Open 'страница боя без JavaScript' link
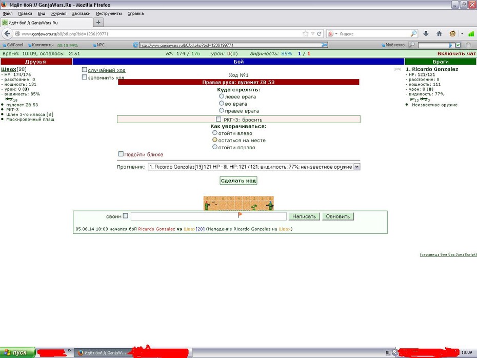This screenshot has height=358, width=477. (x=448, y=254)
